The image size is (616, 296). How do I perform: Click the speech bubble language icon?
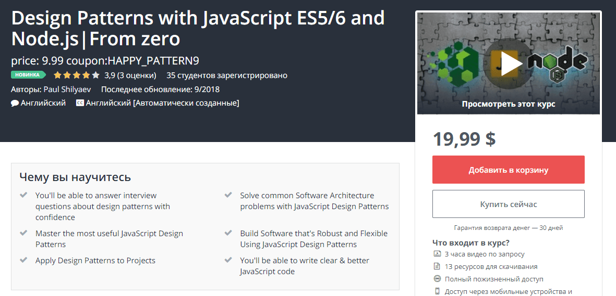[x=15, y=104]
